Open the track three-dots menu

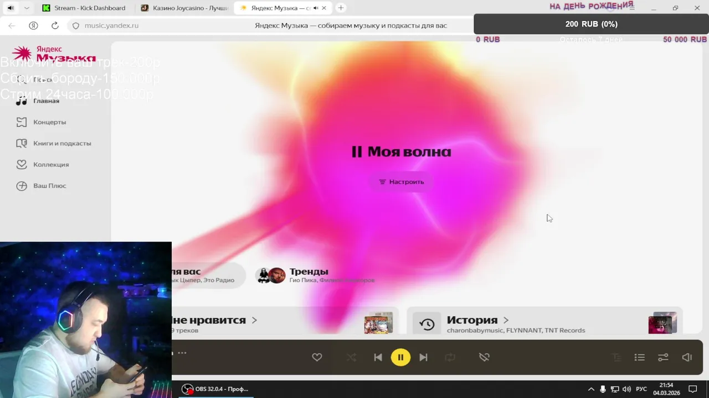(x=182, y=353)
